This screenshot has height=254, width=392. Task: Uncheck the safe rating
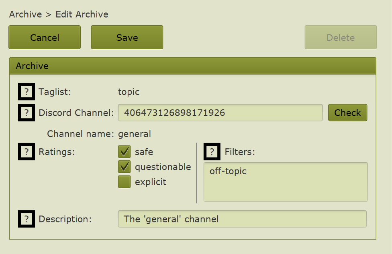pyautogui.click(x=124, y=152)
